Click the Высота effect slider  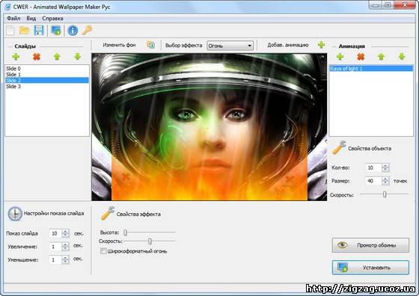(150, 232)
